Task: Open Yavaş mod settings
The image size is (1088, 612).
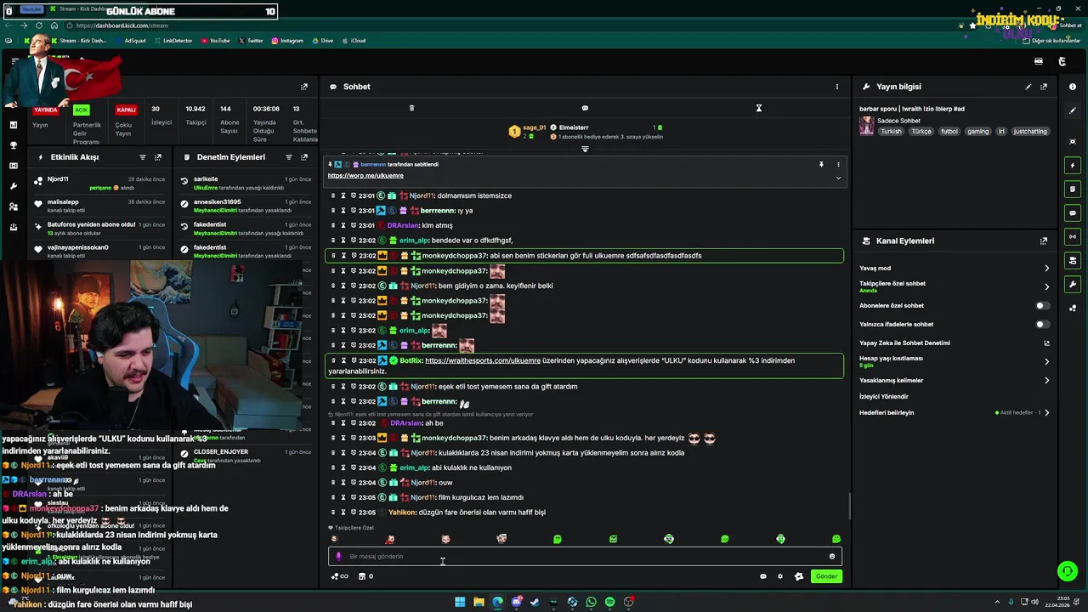Action: (x=955, y=268)
